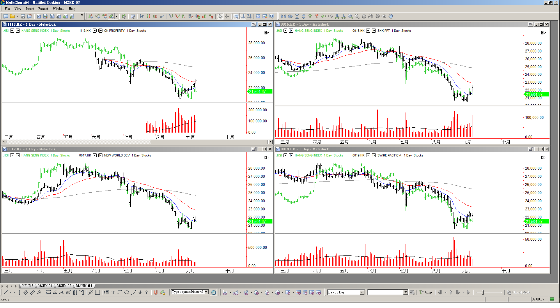The height and width of the screenshot is (308, 560).
Task: Select the hand pan tool
Action: pos(391,16)
